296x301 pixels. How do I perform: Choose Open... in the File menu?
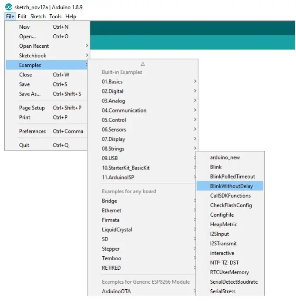click(47, 36)
